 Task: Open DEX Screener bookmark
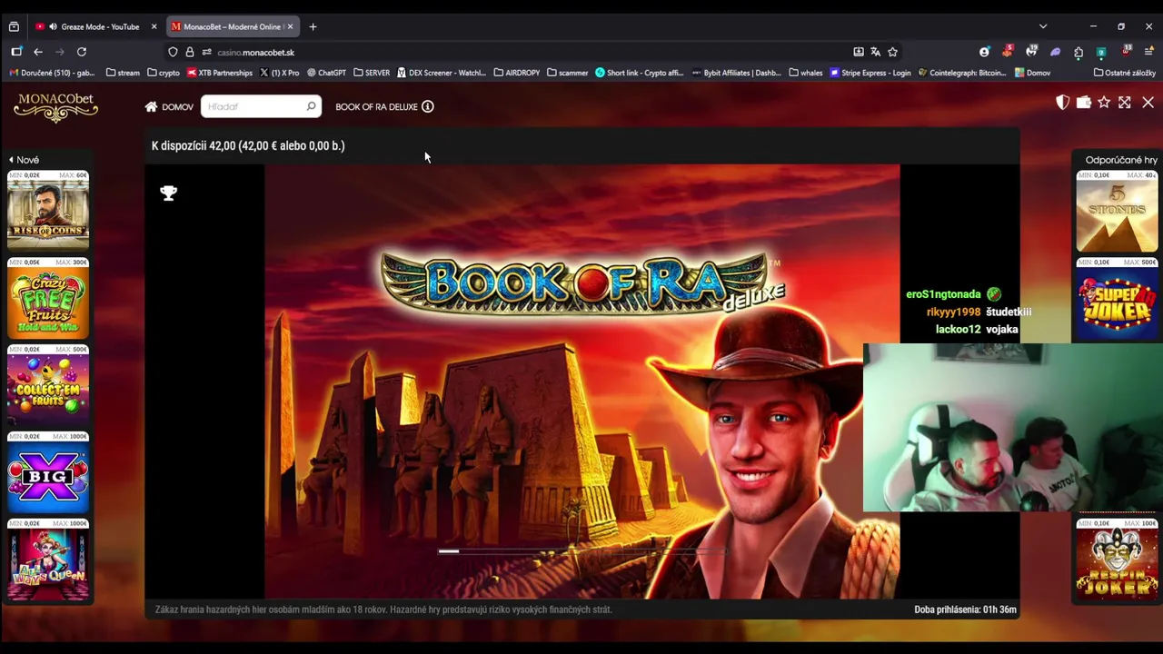[x=442, y=73]
